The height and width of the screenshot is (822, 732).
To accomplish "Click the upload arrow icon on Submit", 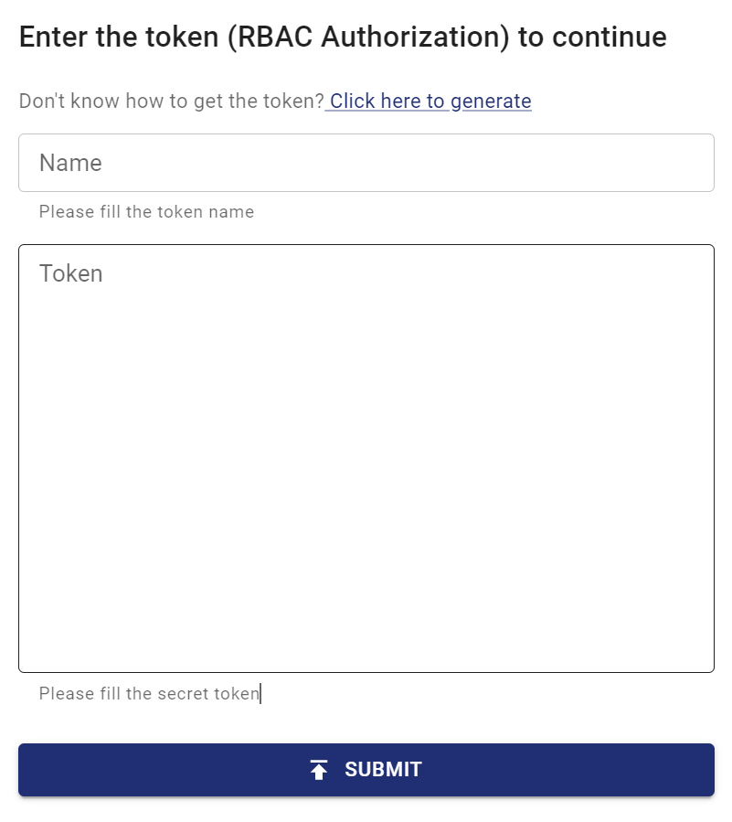I will pyautogui.click(x=319, y=770).
